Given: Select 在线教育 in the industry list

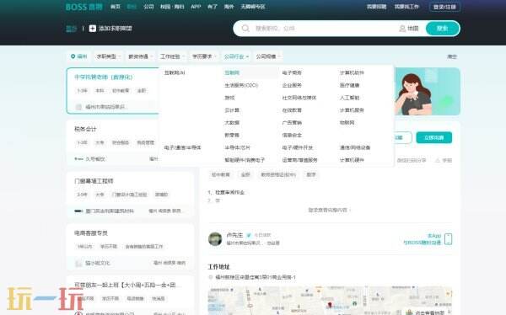Looking at the screenshot, I should point(292,110).
